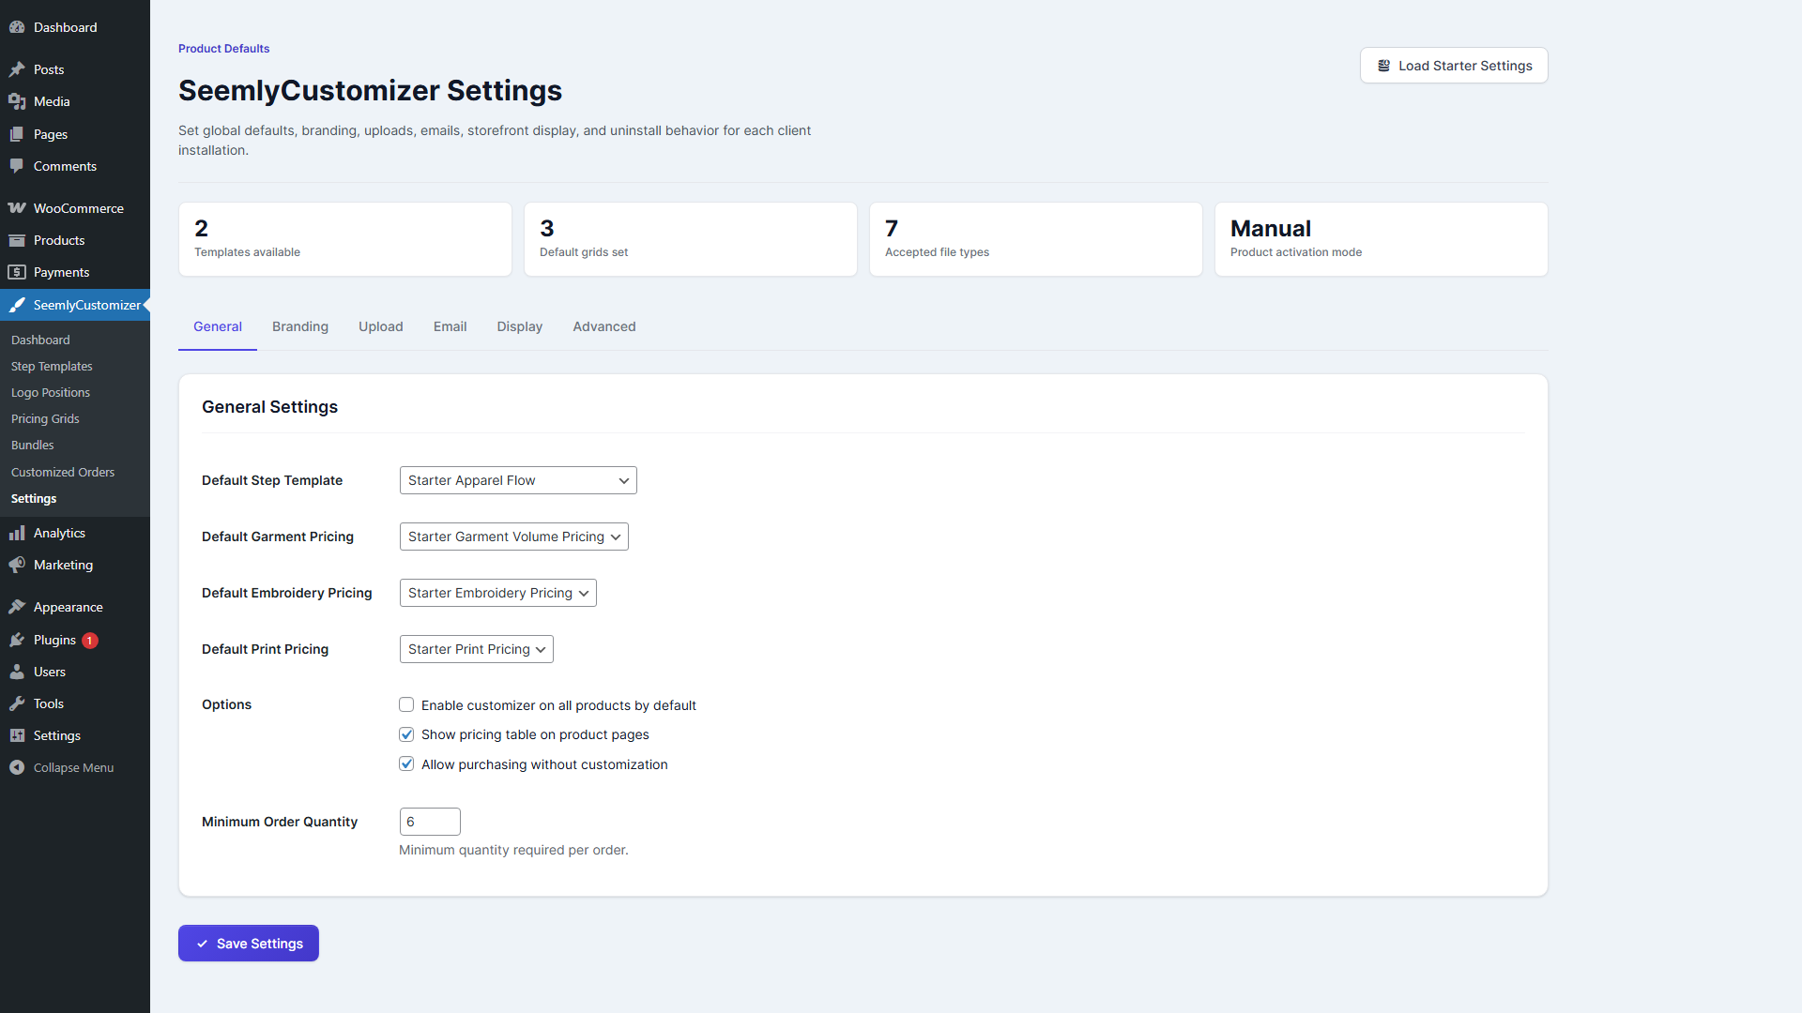Image resolution: width=1802 pixels, height=1013 pixels.
Task: Click the Templates available stat card
Action: pyautogui.click(x=345, y=239)
